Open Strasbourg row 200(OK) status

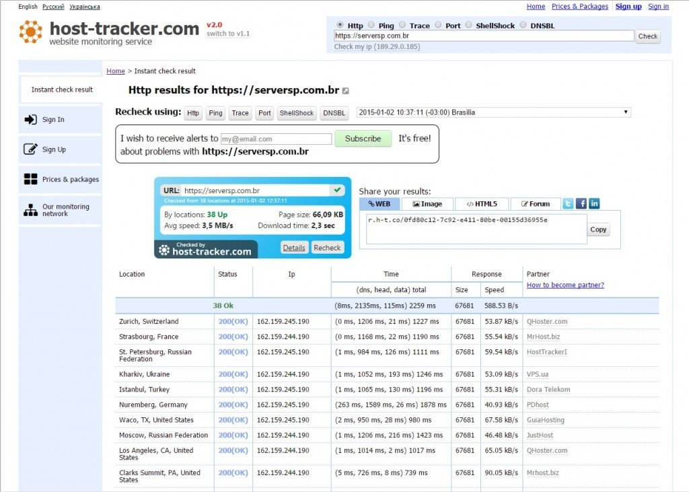point(233,337)
